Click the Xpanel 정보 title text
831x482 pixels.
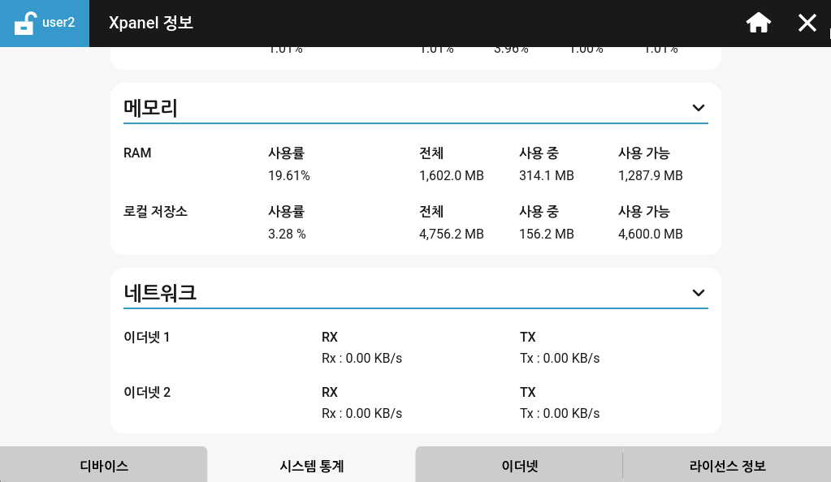click(151, 23)
